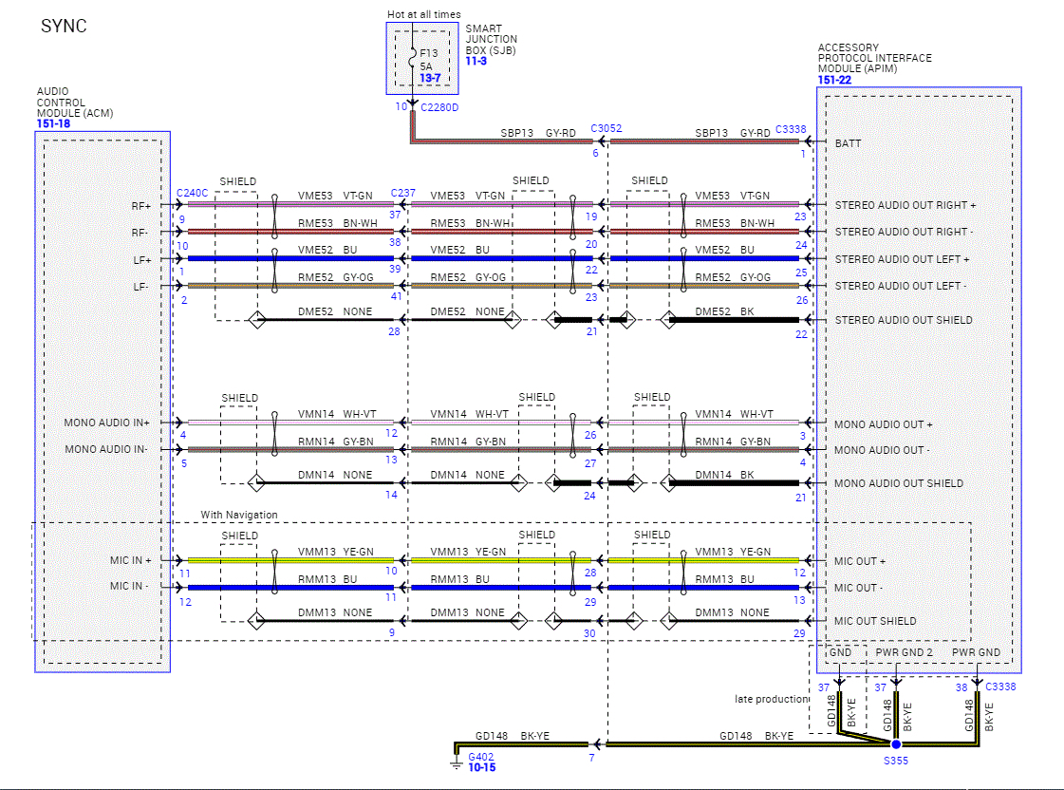
Task: Open the 151-22 APIM page reference
Action: (x=834, y=80)
